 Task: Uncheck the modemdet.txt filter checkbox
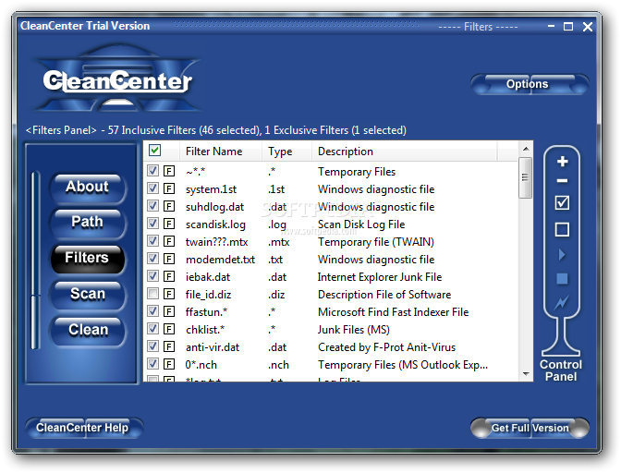point(152,259)
